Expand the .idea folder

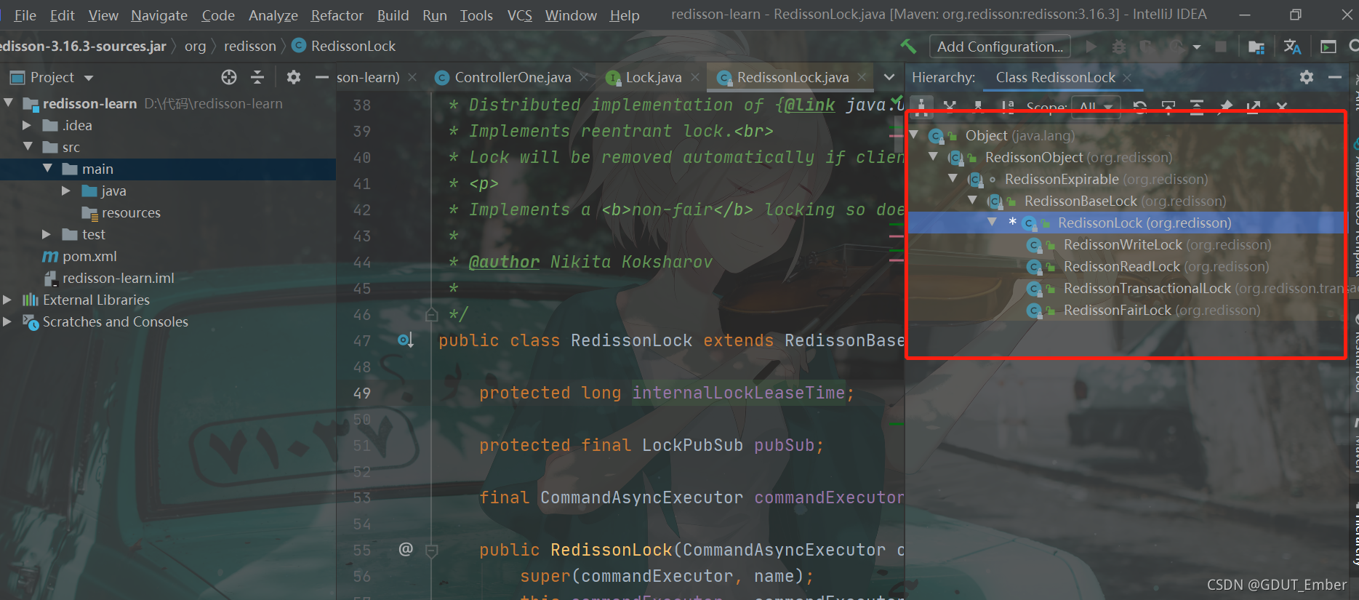coord(28,125)
